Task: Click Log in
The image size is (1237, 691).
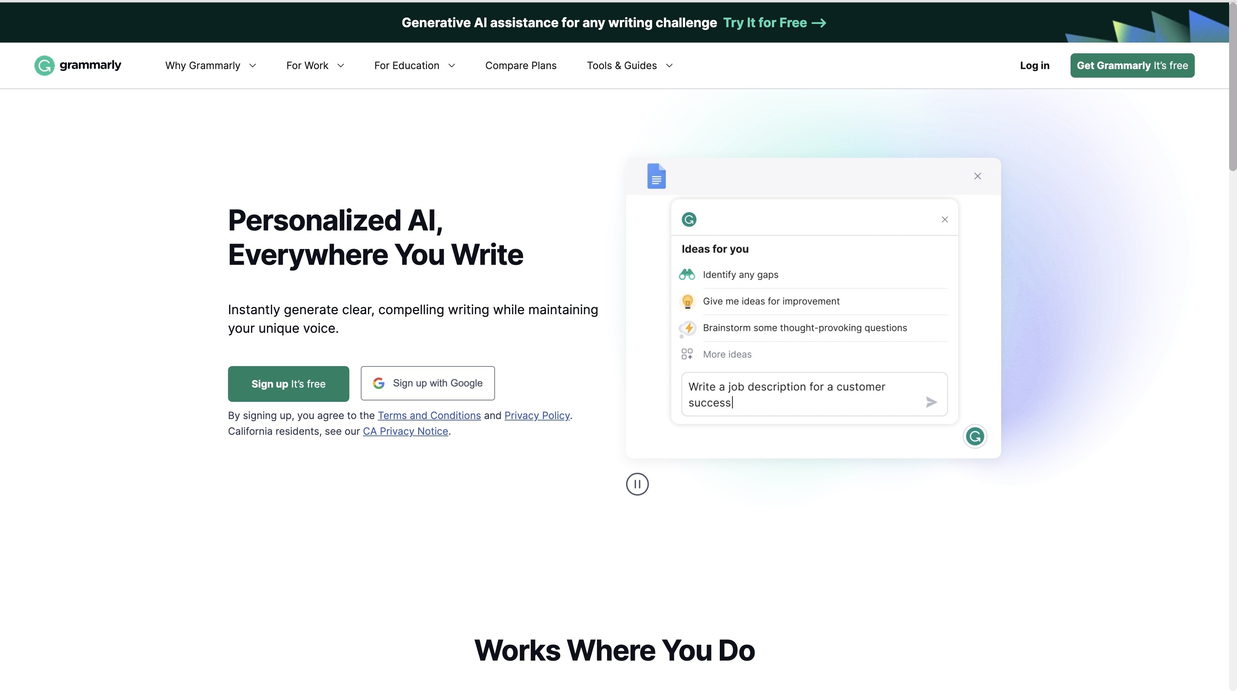Action: coord(1034,65)
